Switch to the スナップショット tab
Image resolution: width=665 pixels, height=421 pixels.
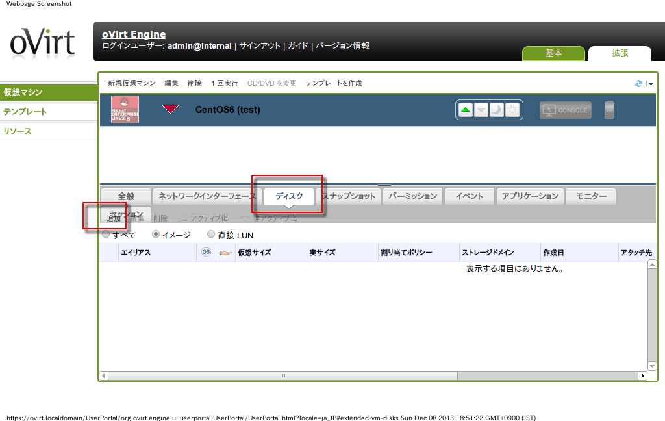point(349,196)
